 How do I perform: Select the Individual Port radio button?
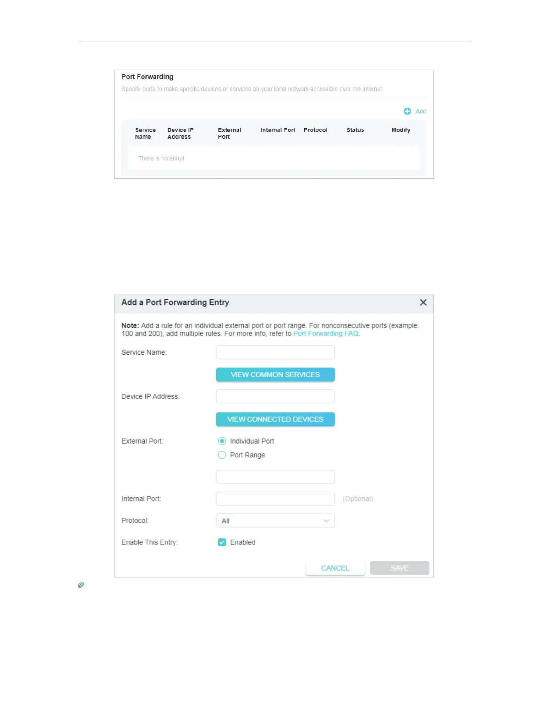[222, 441]
